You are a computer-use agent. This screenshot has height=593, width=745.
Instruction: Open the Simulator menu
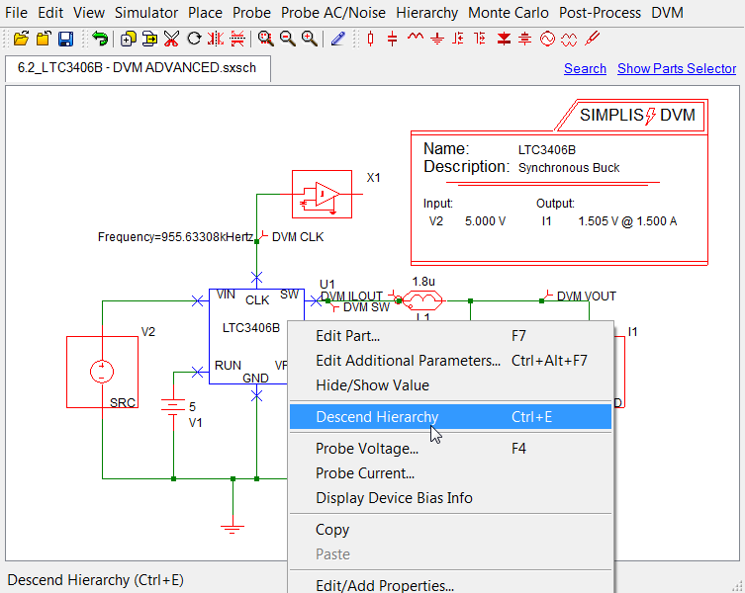coord(146,13)
